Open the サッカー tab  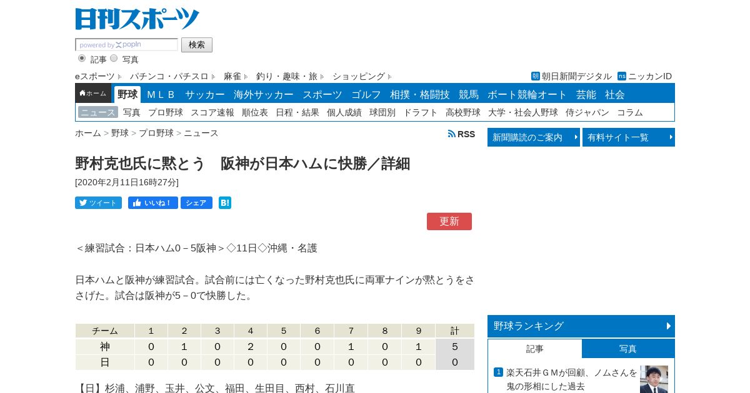[x=205, y=95]
